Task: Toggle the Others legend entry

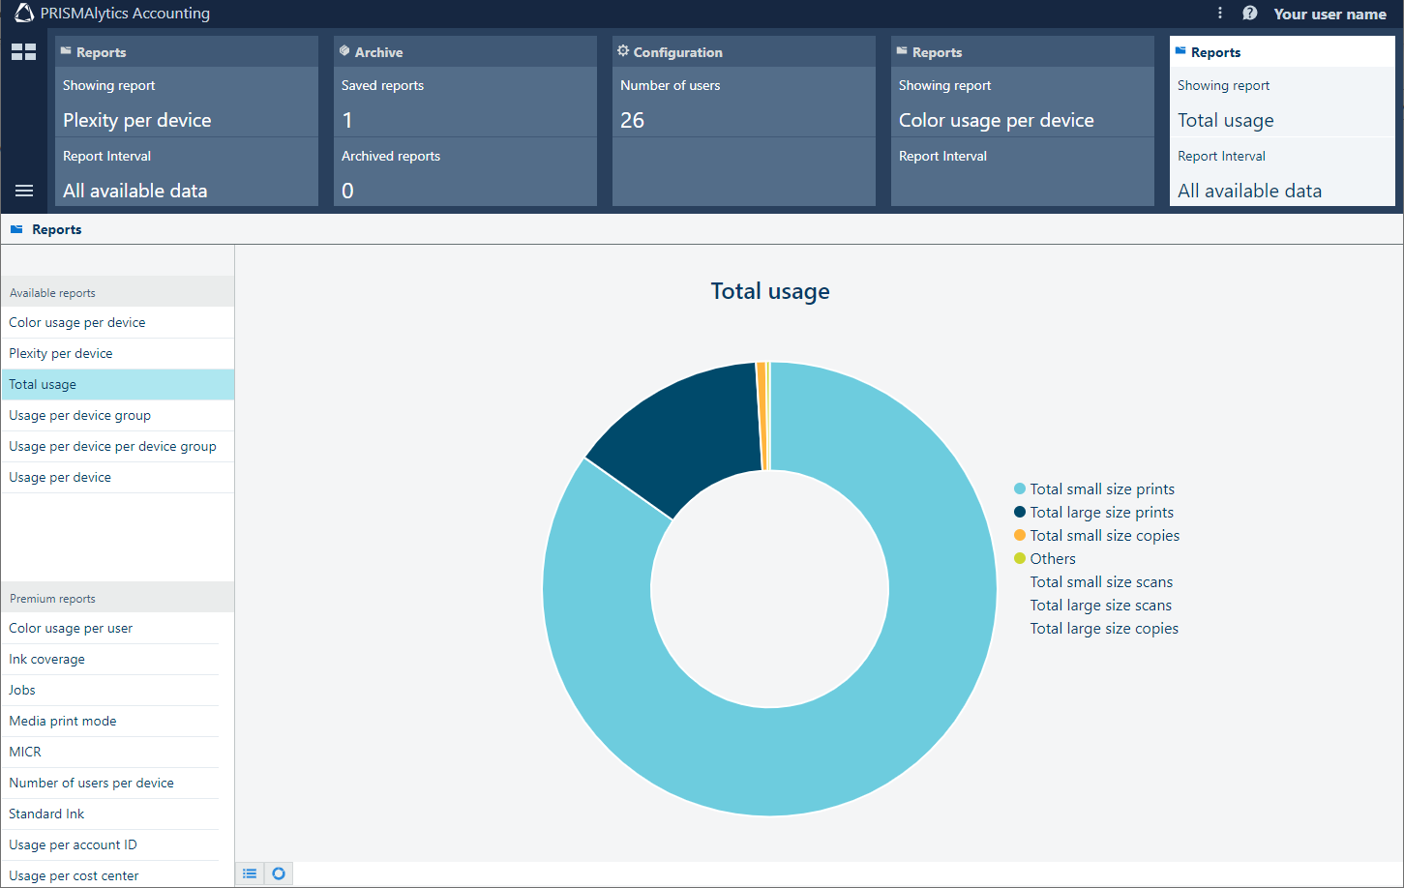Action: click(1052, 558)
